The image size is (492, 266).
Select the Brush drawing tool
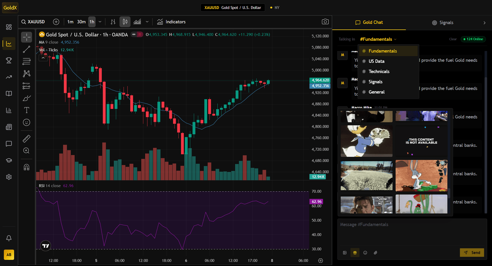coord(26,98)
